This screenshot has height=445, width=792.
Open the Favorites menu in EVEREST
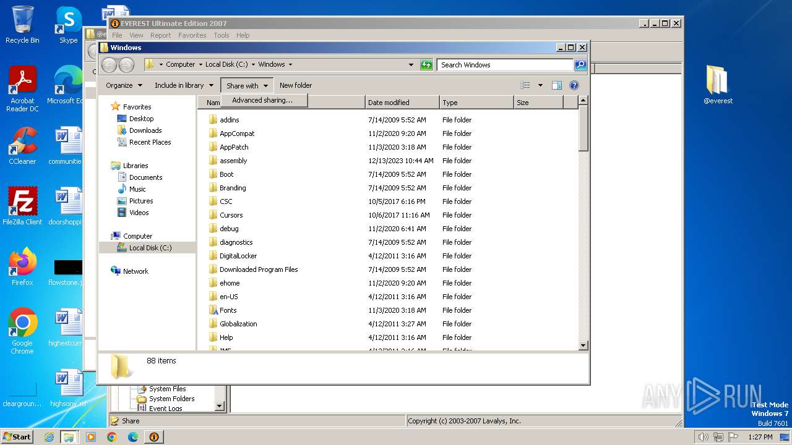point(192,35)
